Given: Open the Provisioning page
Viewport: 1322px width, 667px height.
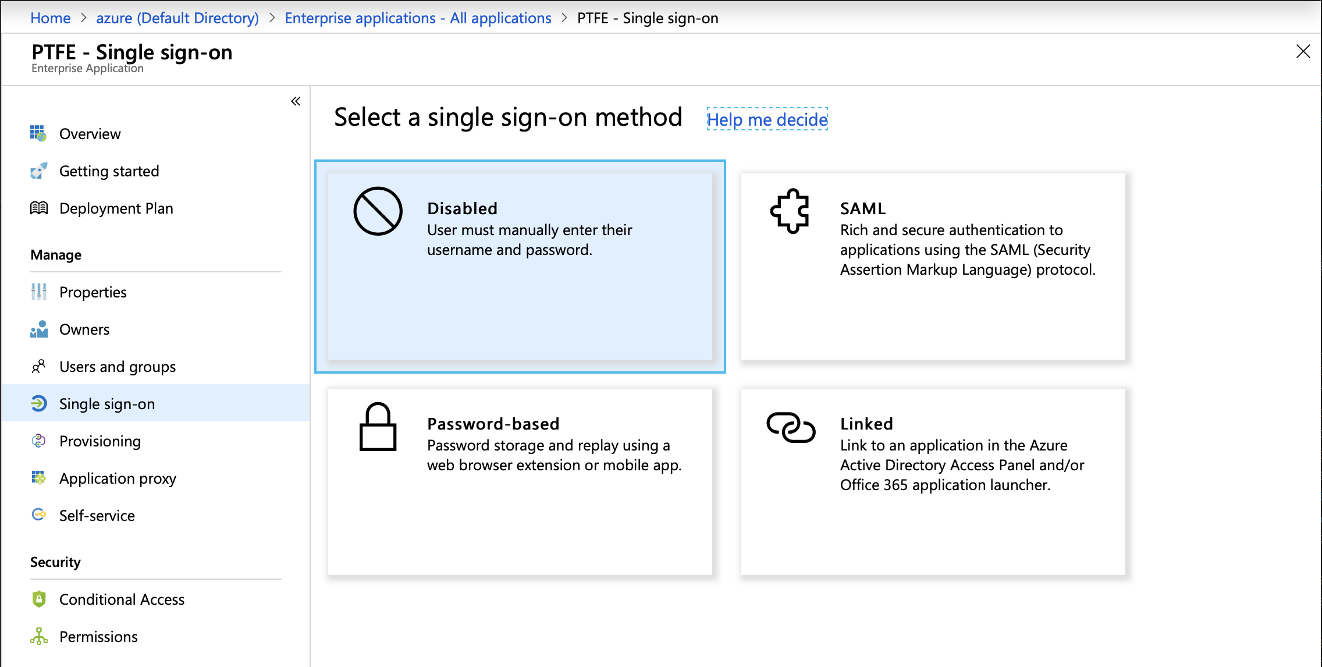Looking at the screenshot, I should tap(155, 441).
